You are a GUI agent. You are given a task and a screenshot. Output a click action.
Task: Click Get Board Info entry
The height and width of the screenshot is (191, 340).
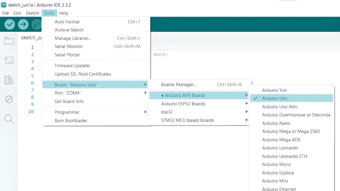(x=69, y=101)
